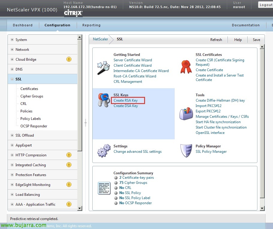The width and height of the screenshot is (273, 229).
Task: Click the No OCSP Responder status bullet
Action: point(116,203)
